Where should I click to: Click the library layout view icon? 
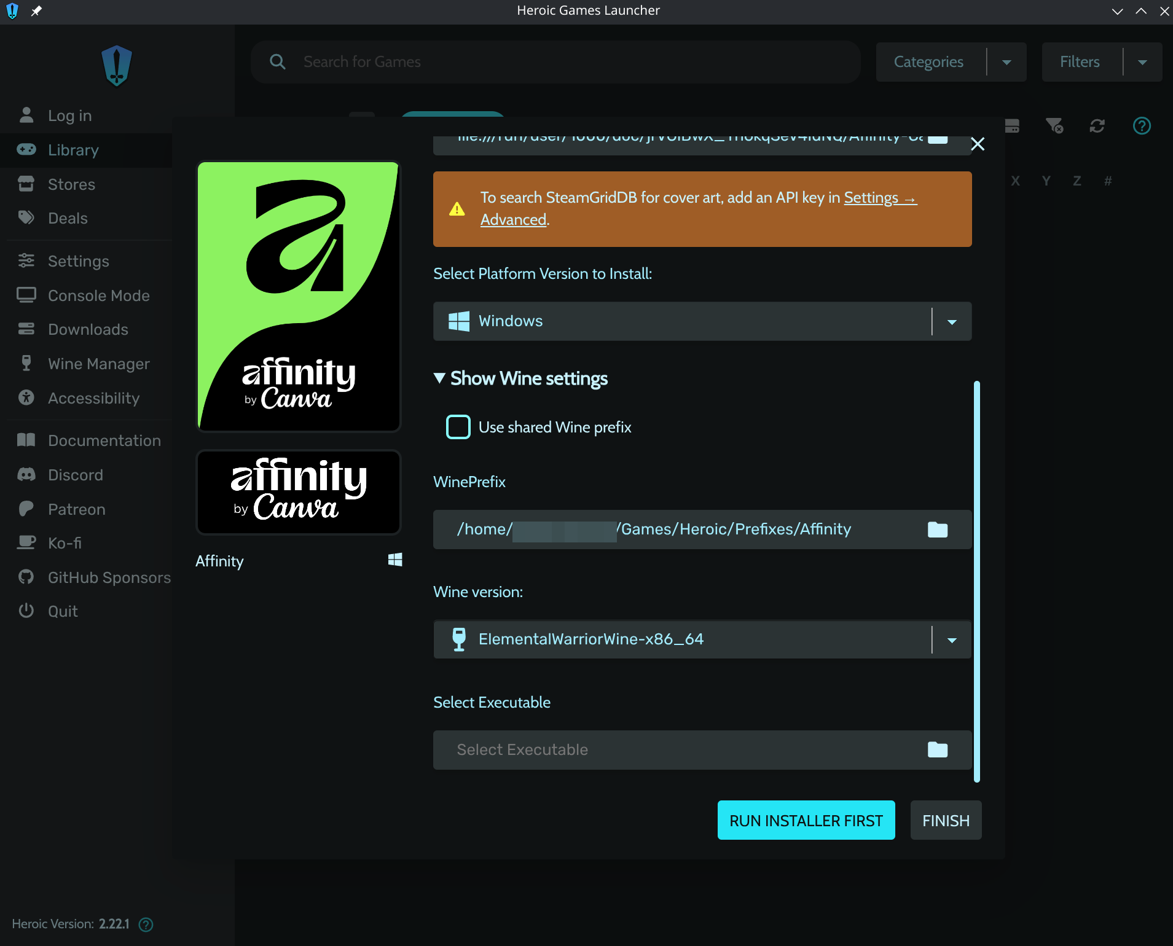1012,126
